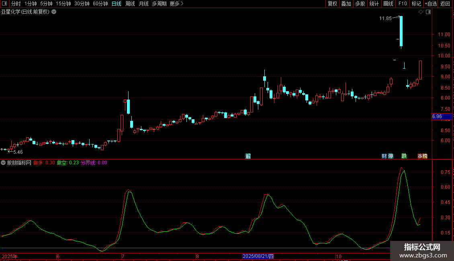This screenshot has height=261, width=454.
Task: Select the 60分钟 period tab
Action: click(x=100, y=4)
